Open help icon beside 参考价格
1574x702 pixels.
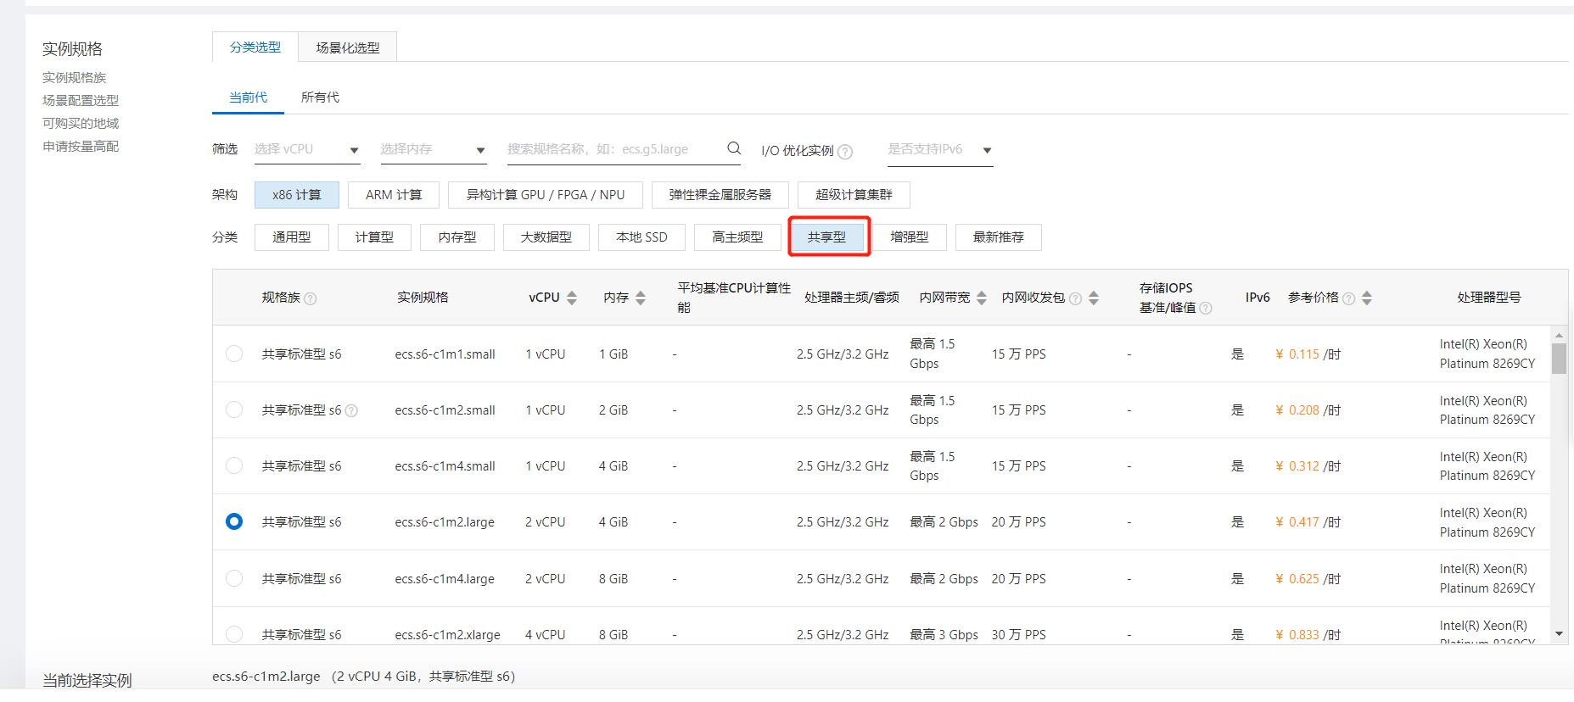coord(1348,298)
